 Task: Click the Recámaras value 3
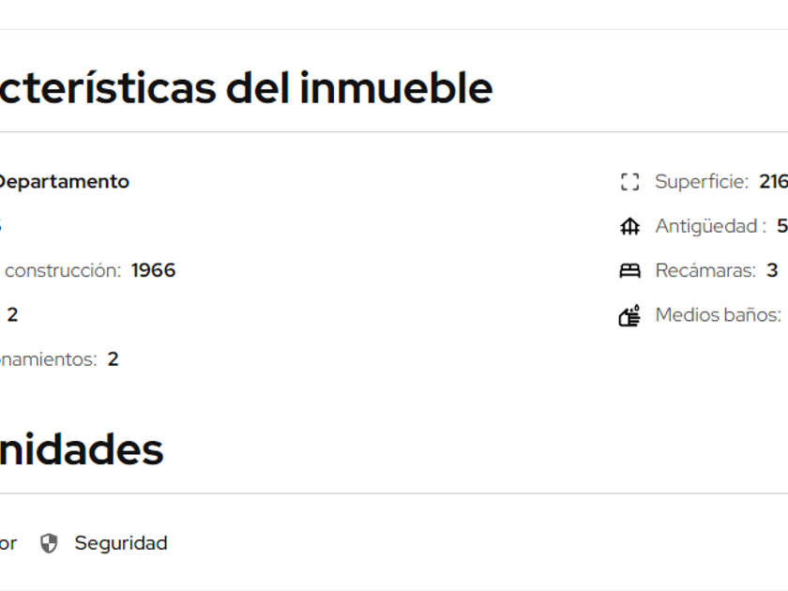pos(772,271)
